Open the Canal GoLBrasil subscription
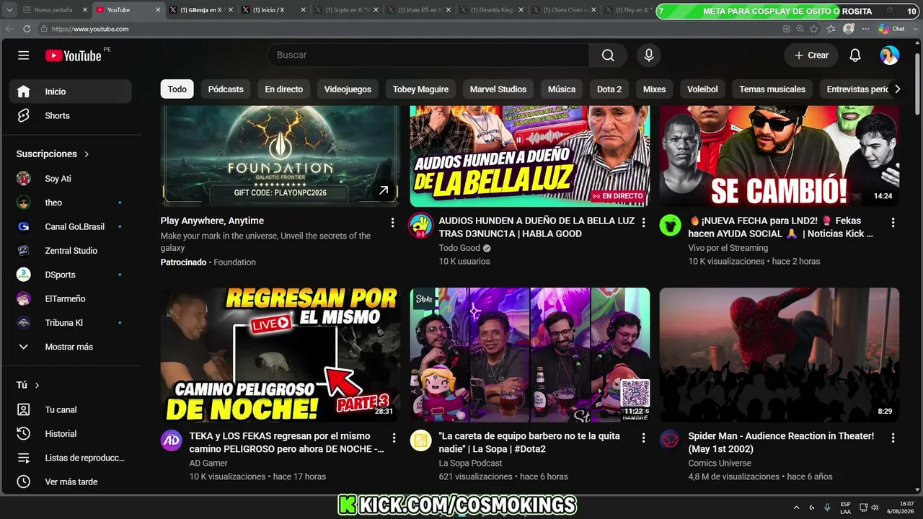This screenshot has width=923, height=519. click(x=71, y=226)
